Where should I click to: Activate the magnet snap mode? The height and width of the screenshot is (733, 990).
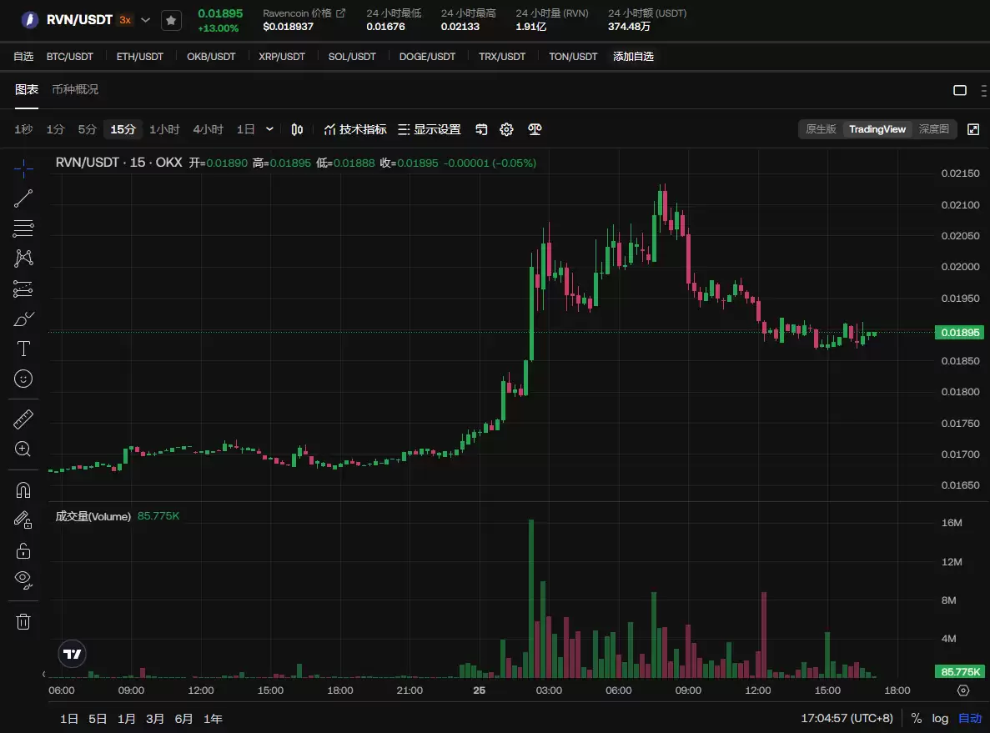coord(23,490)
